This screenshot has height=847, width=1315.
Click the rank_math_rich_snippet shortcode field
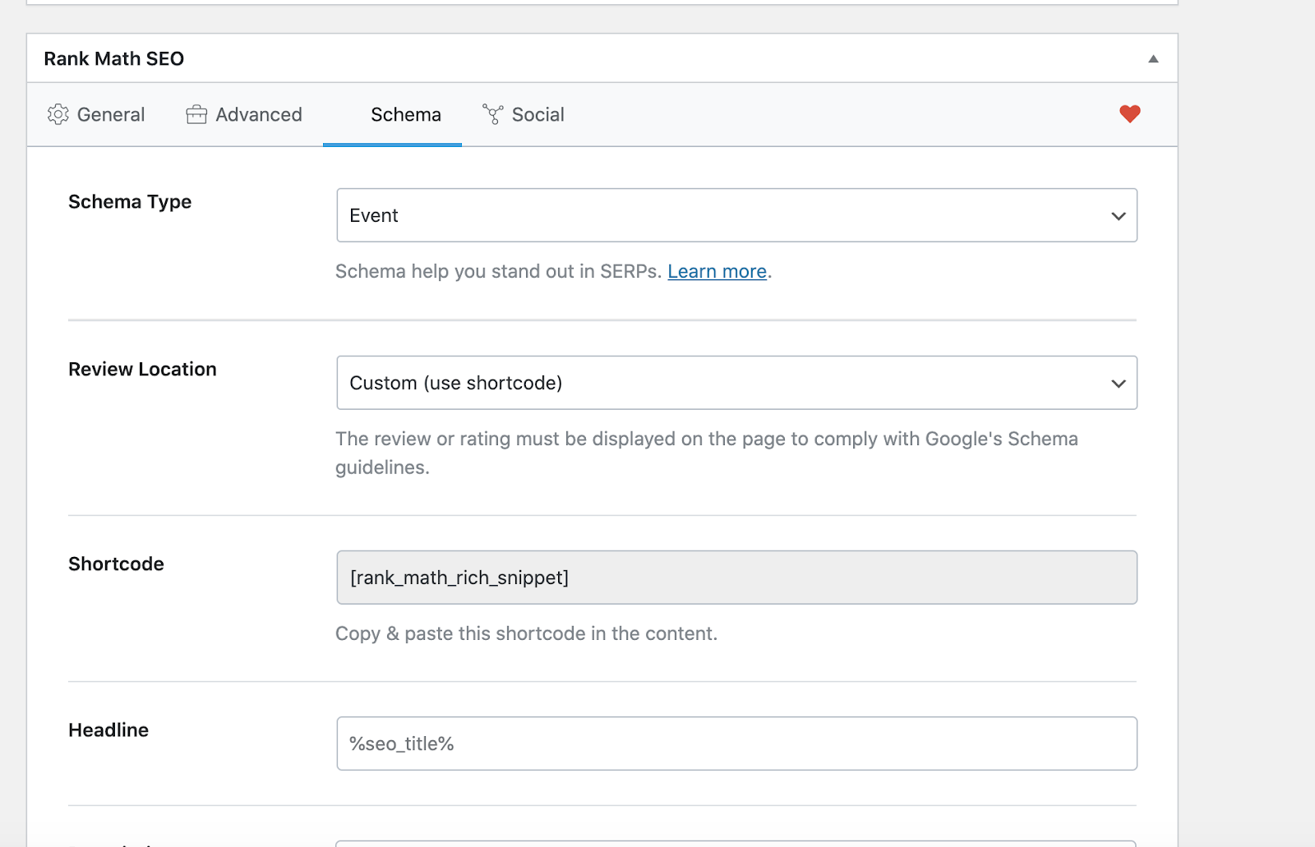pyautogui.click(x=736, y=578)
